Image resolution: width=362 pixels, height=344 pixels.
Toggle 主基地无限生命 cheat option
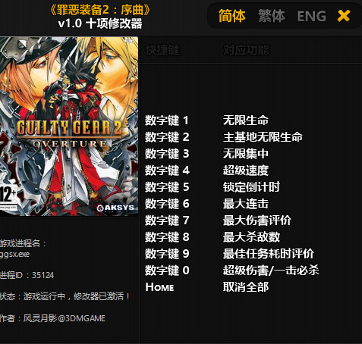(263, 137)
